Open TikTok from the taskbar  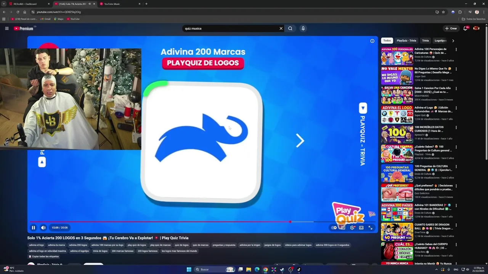tap(299, 269)
